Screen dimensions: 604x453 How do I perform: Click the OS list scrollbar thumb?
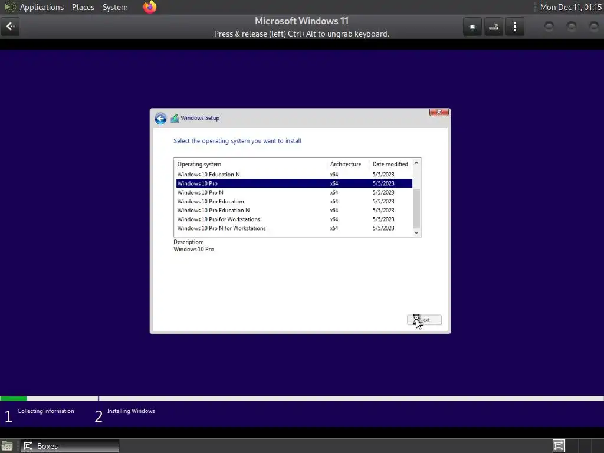pos(416,209)
